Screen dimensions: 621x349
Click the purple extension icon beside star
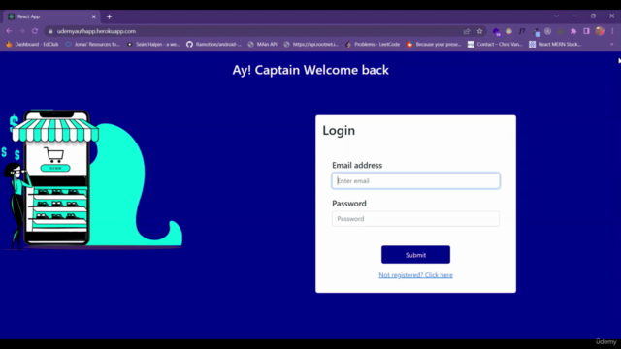pyautogui.click(x=496, y=31)
